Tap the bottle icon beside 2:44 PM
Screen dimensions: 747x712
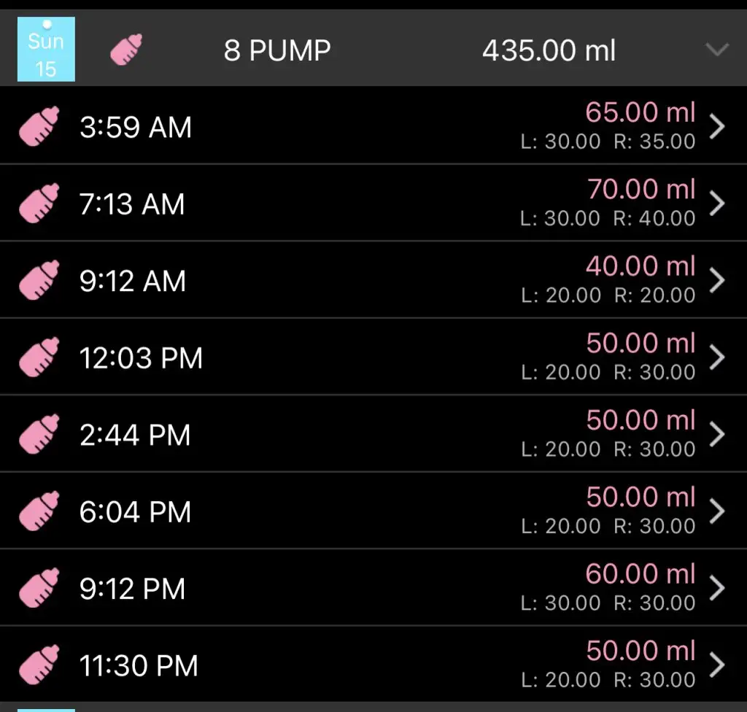[39, 434]
